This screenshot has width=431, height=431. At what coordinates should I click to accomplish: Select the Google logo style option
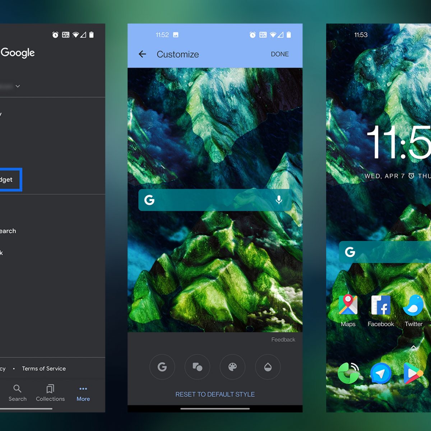click(162, 367)
